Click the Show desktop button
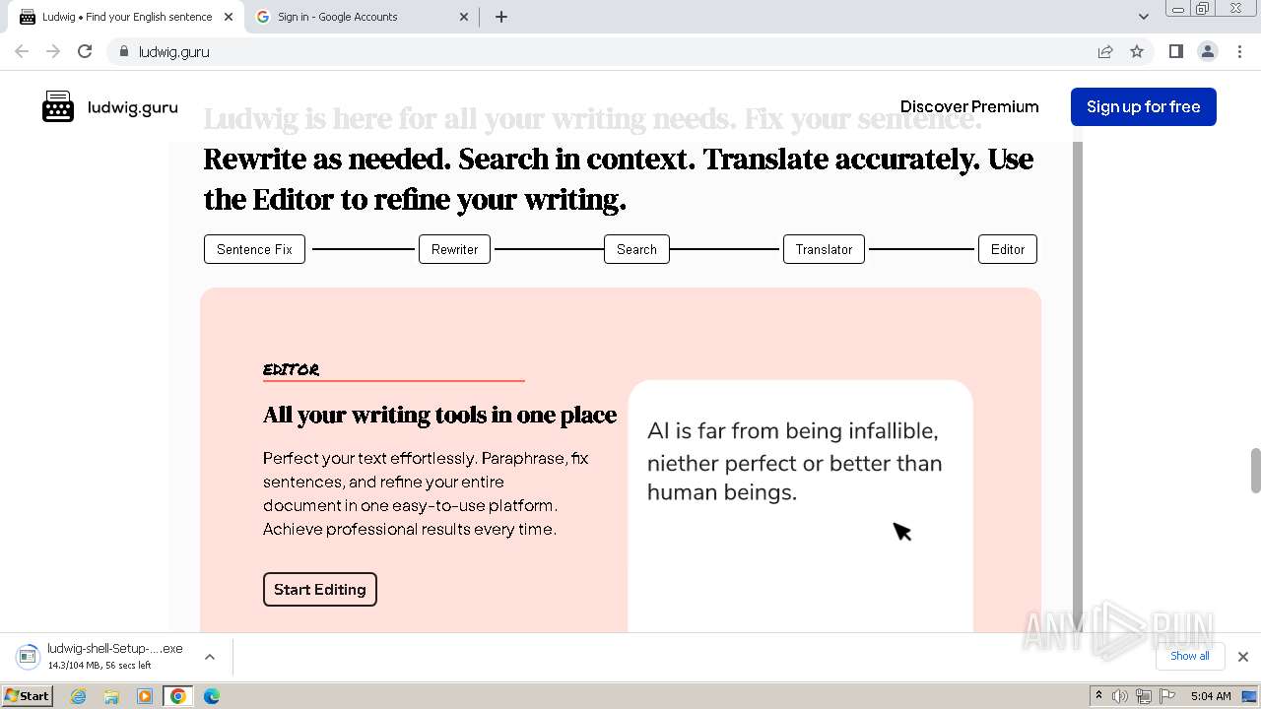 [1250, 696]
